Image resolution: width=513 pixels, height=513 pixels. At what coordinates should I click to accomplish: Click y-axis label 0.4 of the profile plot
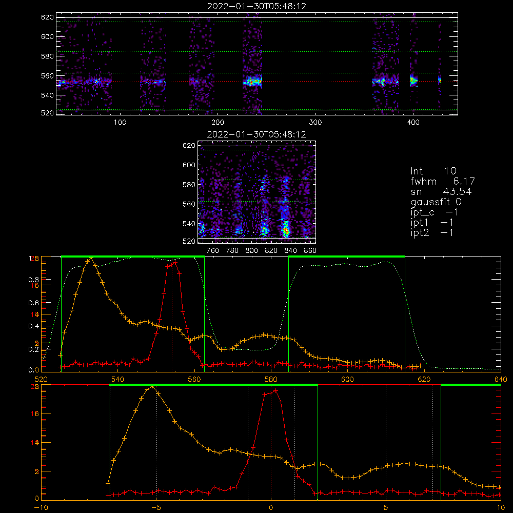[x=33, y=326]
